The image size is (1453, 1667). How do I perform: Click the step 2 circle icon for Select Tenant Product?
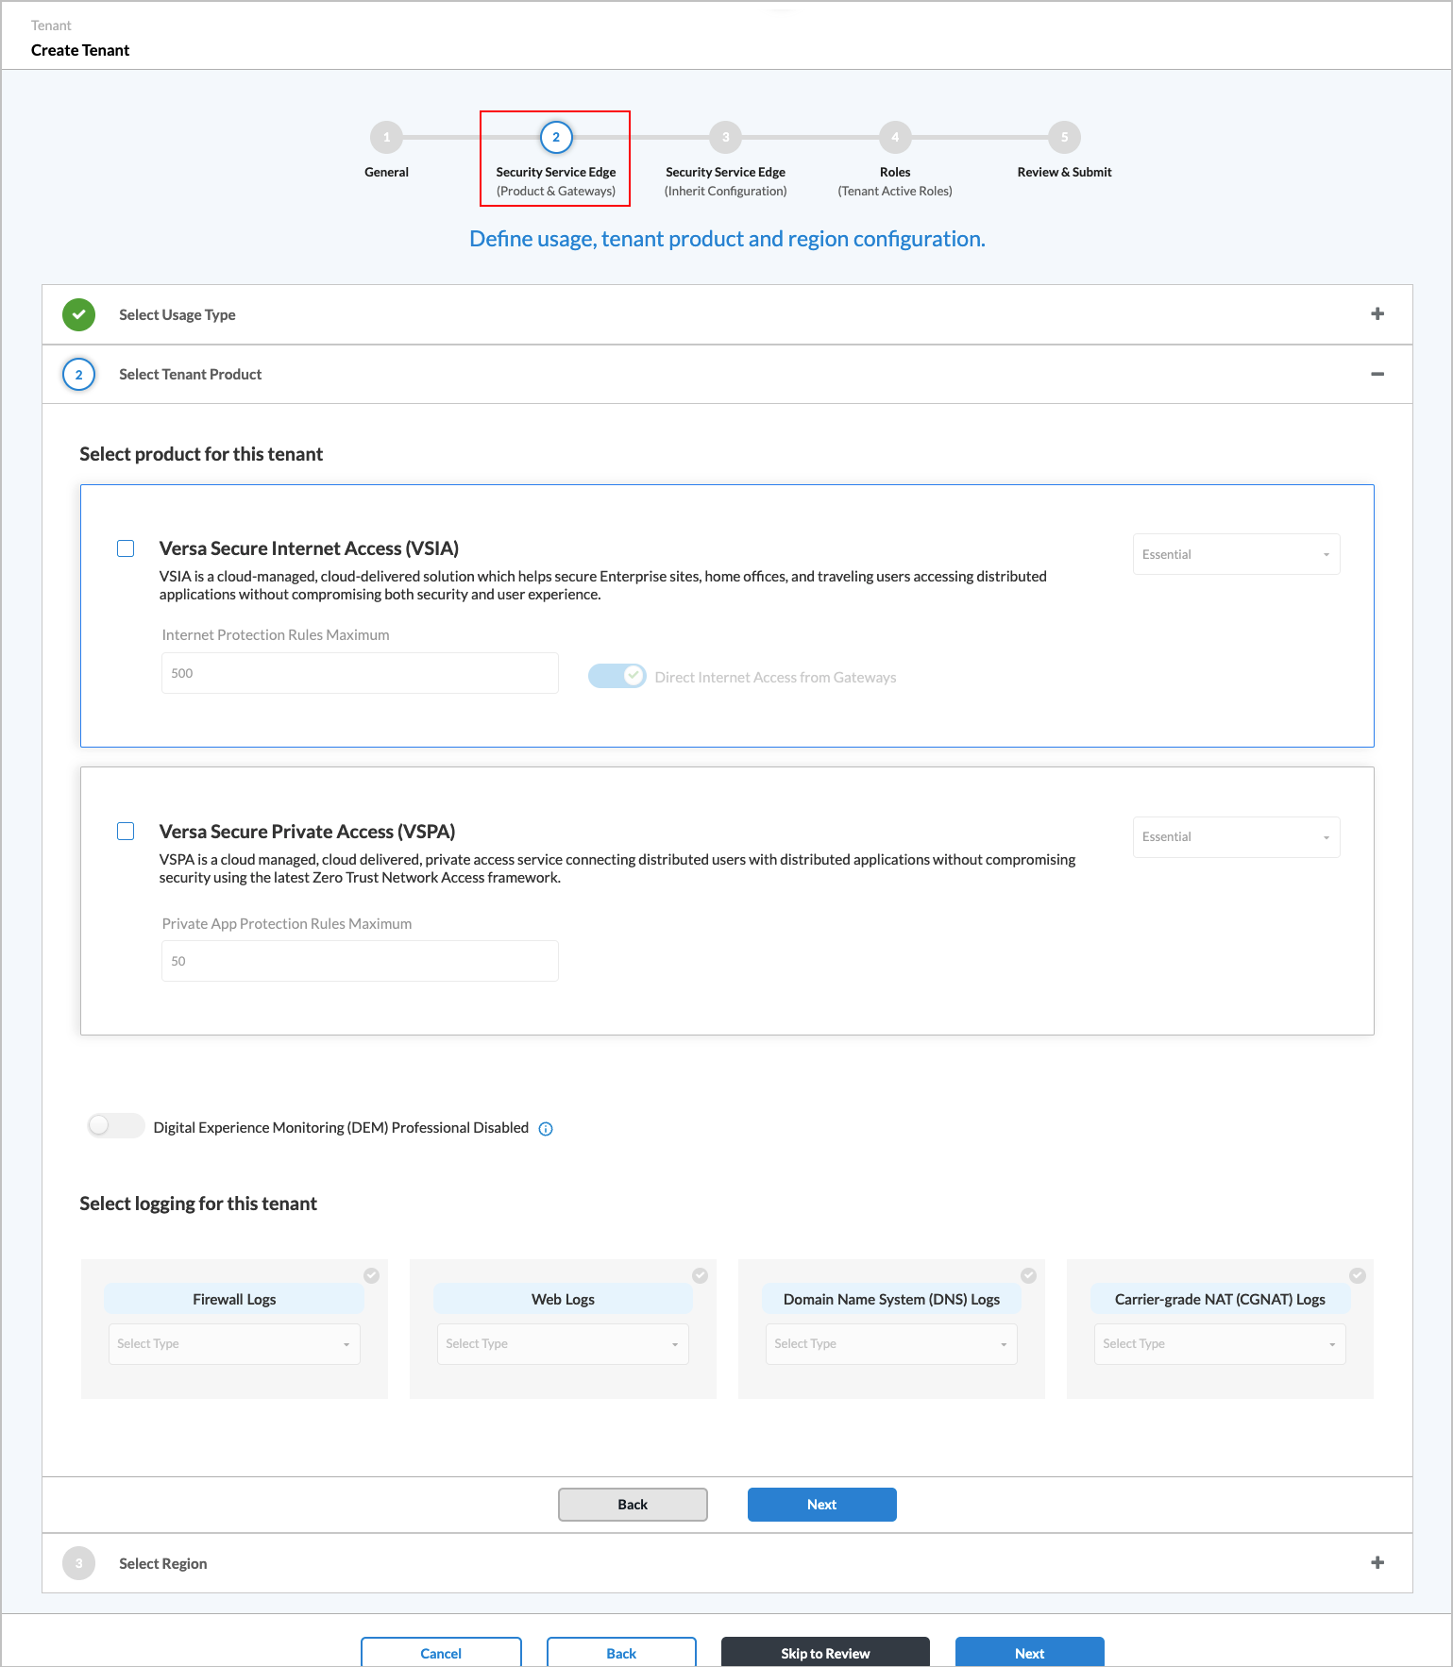78,374
